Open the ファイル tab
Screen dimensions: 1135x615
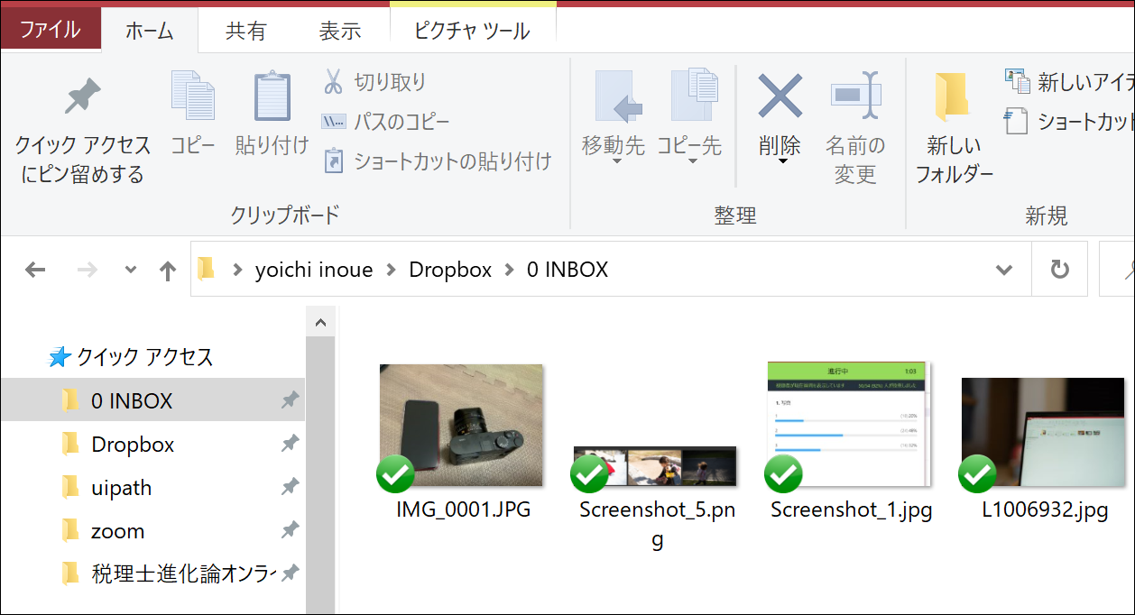pyautogui.click(x=50, y=30)
